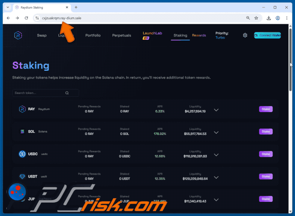Select the Staking nav tab

(180, 35)
